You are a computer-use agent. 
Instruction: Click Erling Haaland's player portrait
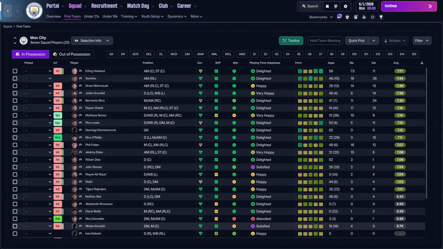tap(74, 71)
